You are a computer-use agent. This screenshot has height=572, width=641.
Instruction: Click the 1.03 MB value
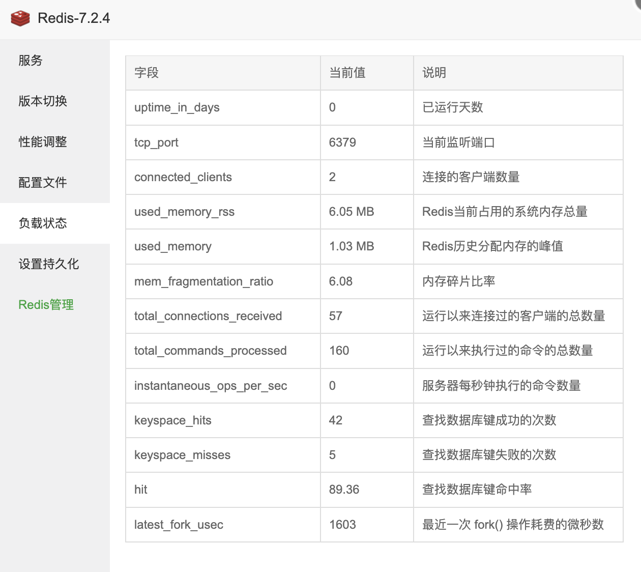pyautogui.click(x=352, y=246)
